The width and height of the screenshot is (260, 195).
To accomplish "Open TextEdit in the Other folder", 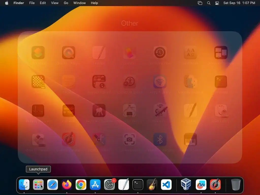I will tap(99, 53).
